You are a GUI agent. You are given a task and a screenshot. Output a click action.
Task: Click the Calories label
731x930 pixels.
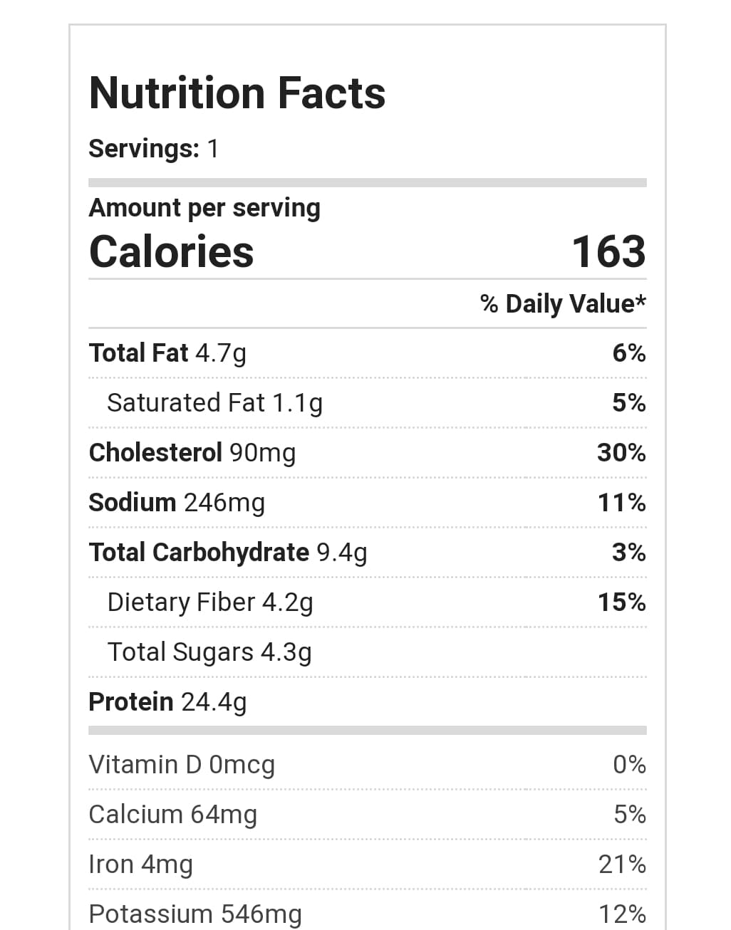tap(171, 252)
